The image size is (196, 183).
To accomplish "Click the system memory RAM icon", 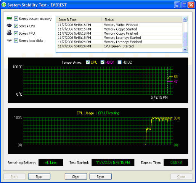I will tap(9, 18).
